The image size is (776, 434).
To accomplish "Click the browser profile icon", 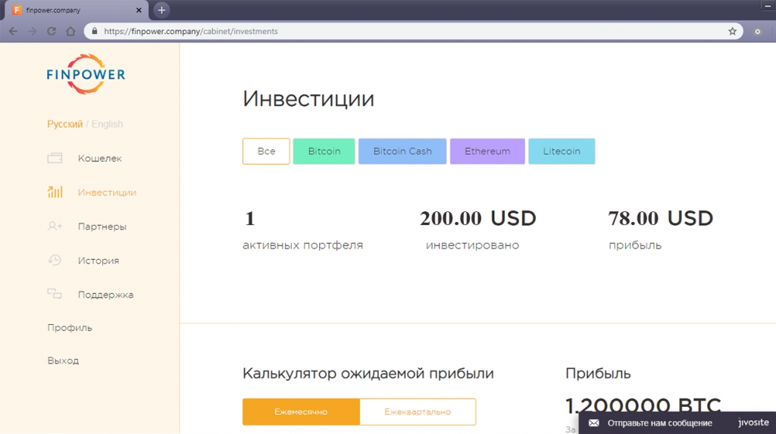I will 758,31.
